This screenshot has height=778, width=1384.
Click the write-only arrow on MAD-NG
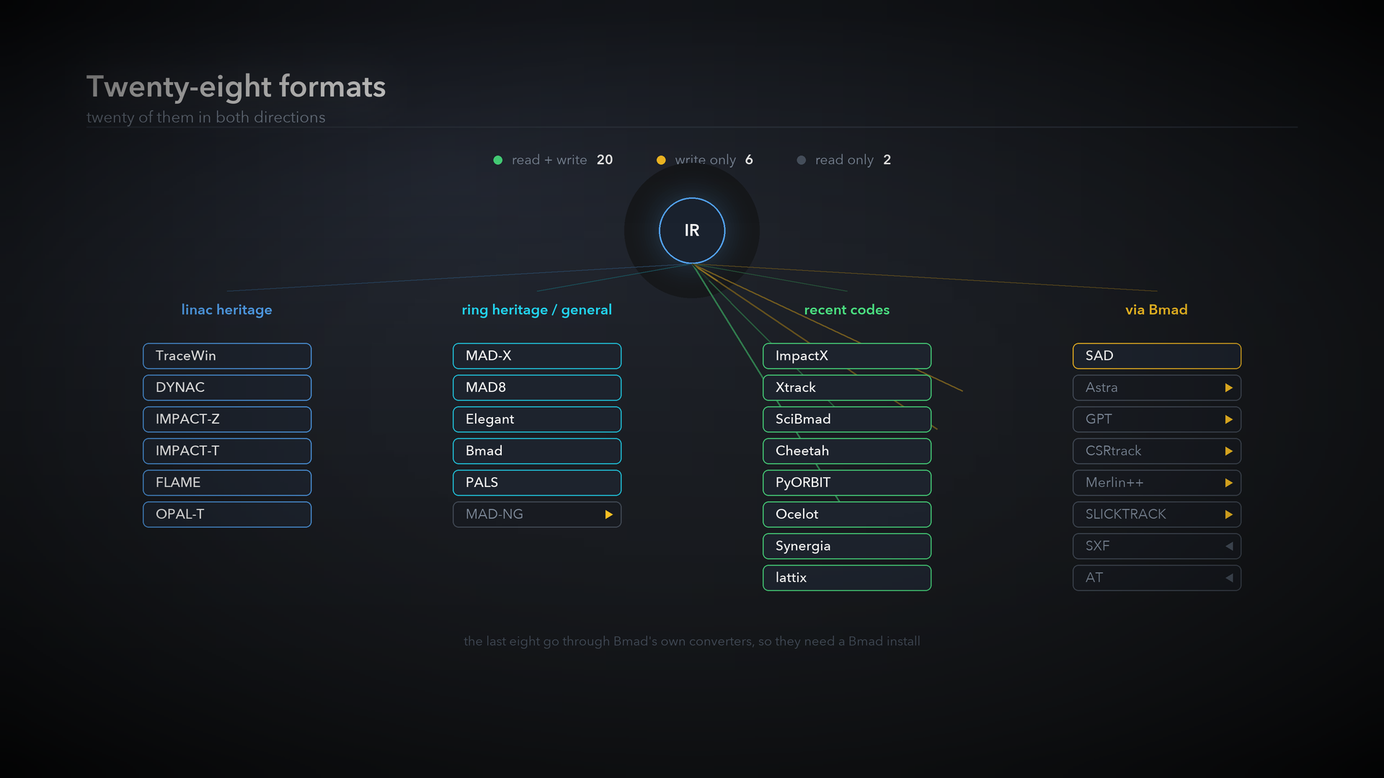point(608,514)
